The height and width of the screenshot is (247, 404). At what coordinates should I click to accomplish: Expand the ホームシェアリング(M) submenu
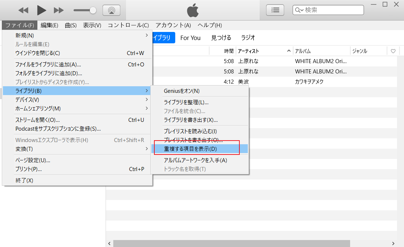[x=77, y=109]
